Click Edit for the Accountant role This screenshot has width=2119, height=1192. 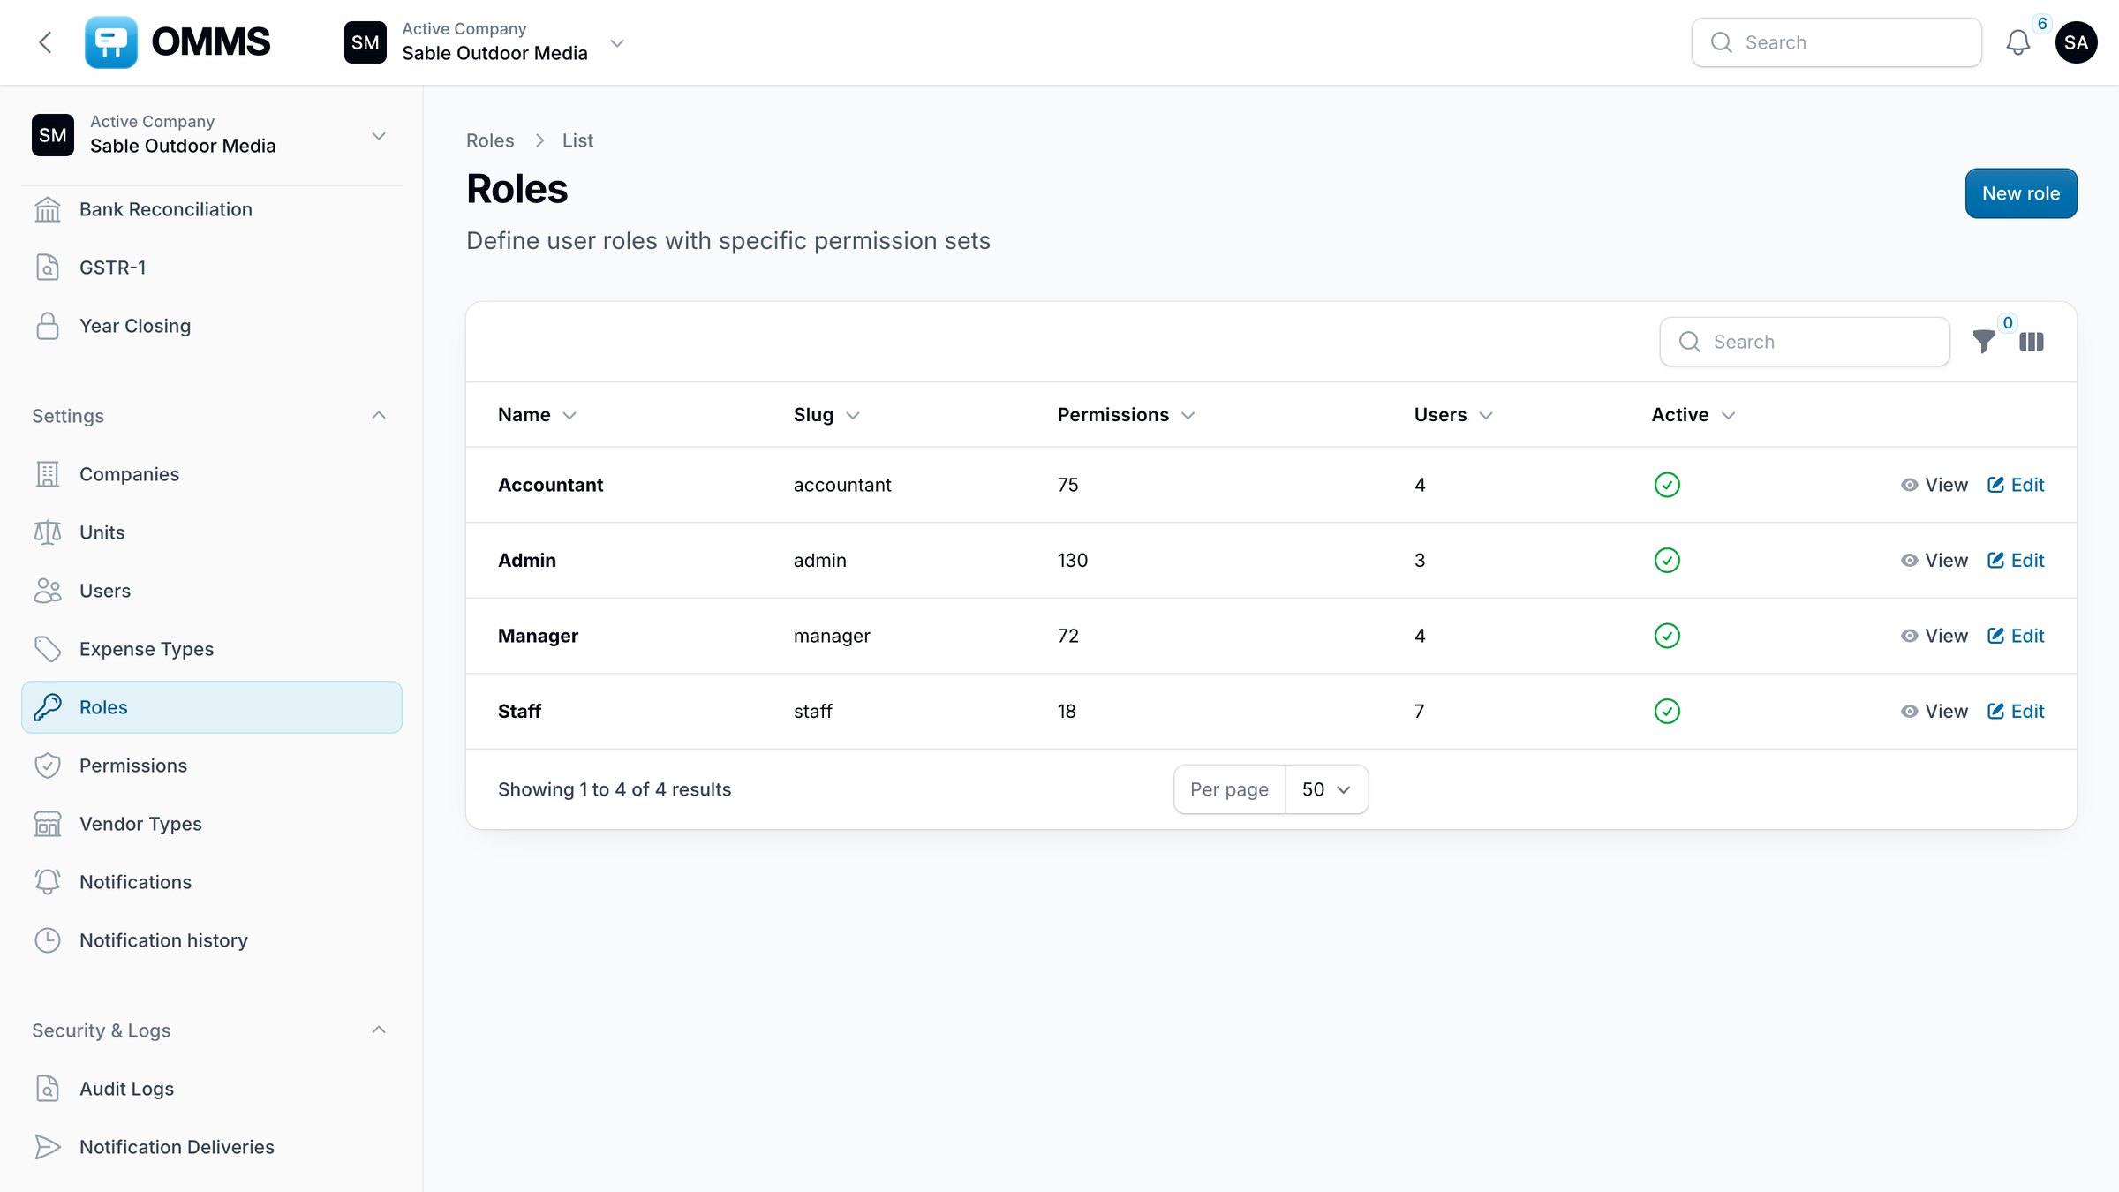2016,485
